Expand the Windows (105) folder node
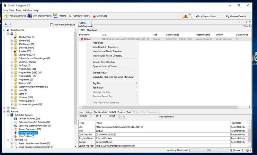The width and height of the screenshot is (257, 155). 12,97
